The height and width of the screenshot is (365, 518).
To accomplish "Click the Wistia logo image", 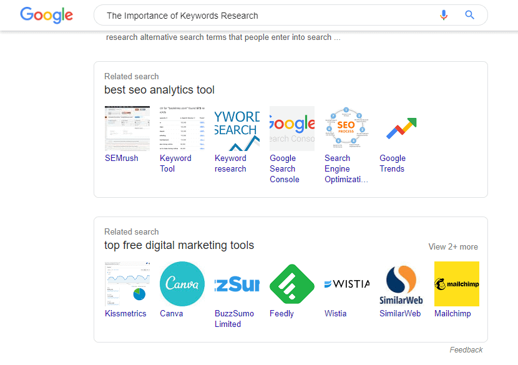I will point(347,284).
